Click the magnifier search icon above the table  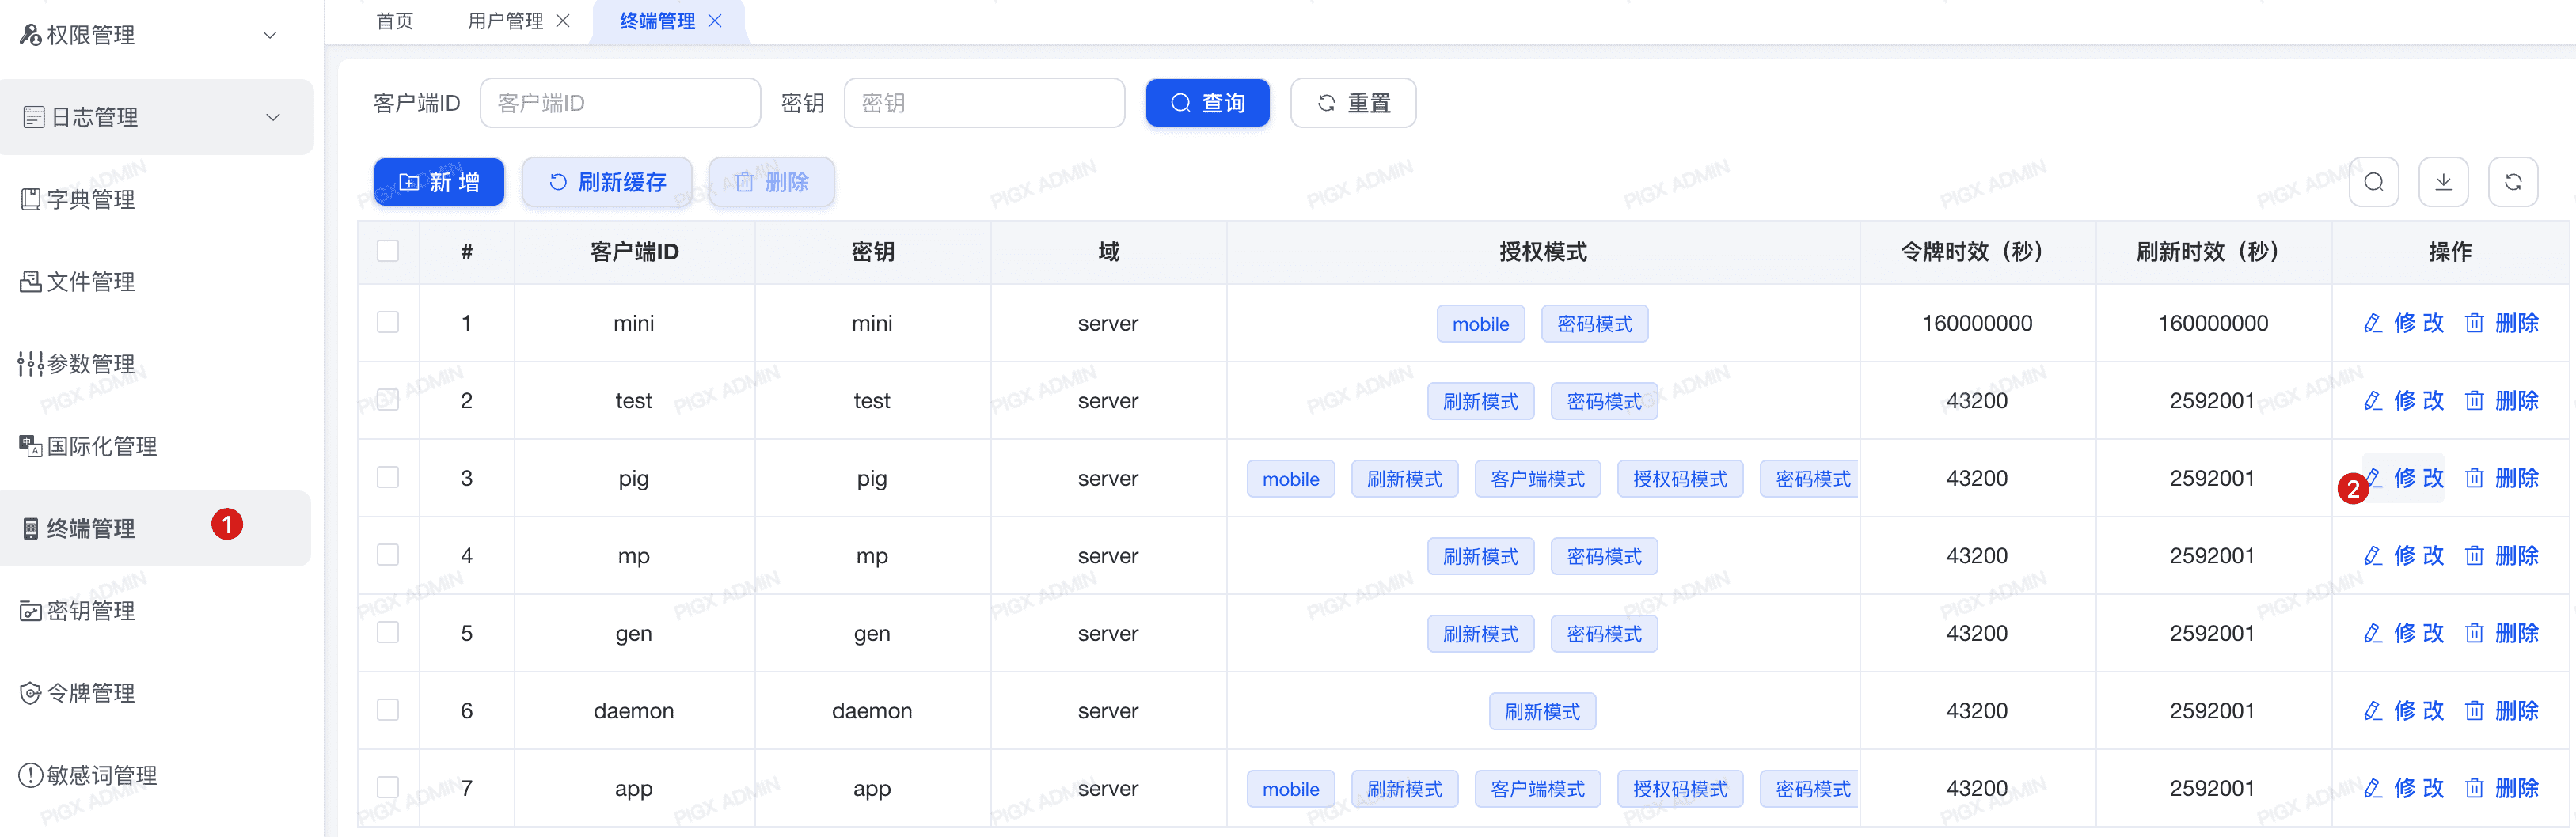2375,182
